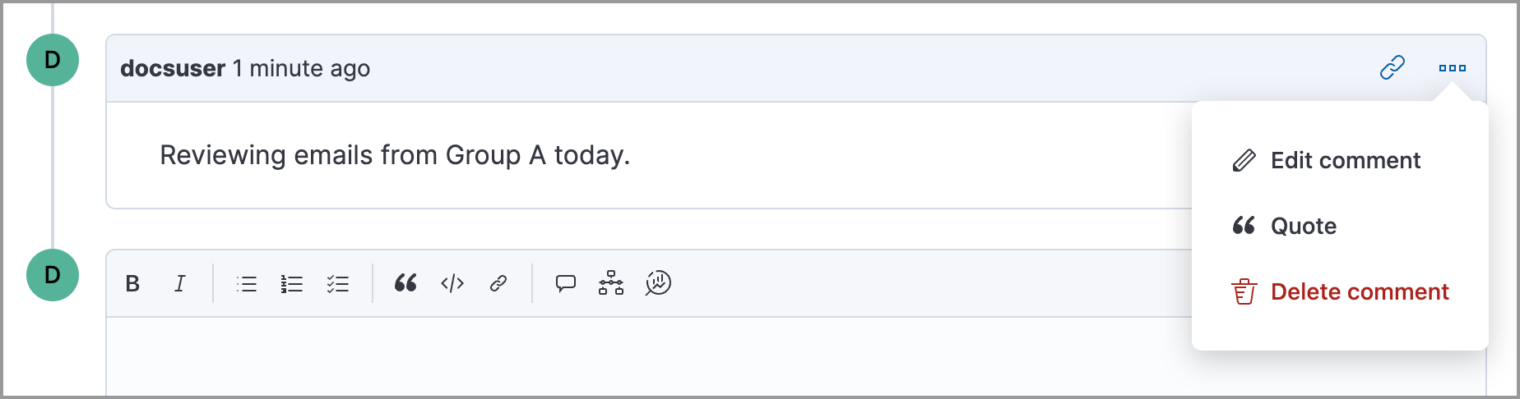1520x399 pixels.
Task: Insert a numbered list
Action: tap(292, 284)
